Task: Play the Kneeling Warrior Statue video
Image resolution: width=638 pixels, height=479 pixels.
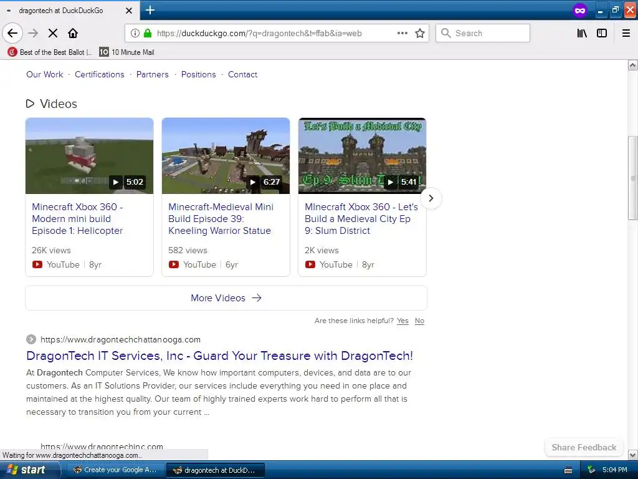Action: pos(253,182)
